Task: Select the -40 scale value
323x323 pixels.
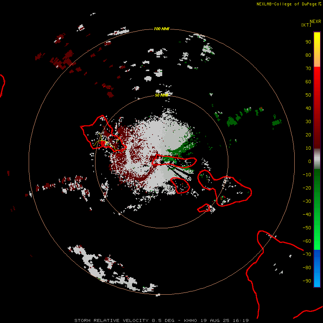Action: [307, 215]
